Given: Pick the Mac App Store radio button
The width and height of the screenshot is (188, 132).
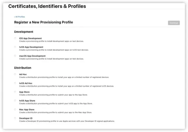Looking at the screenshot, I should [15, 110].
